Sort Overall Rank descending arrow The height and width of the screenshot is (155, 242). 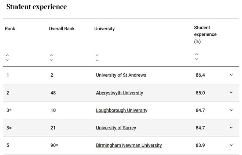pos(51,60)
